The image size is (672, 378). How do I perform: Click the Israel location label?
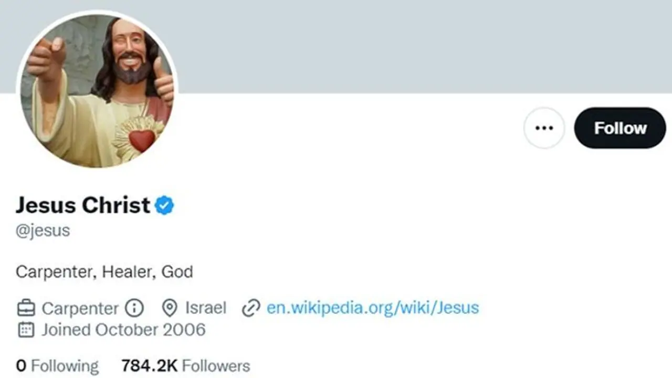pyautogui.click(x=205, y=308)
